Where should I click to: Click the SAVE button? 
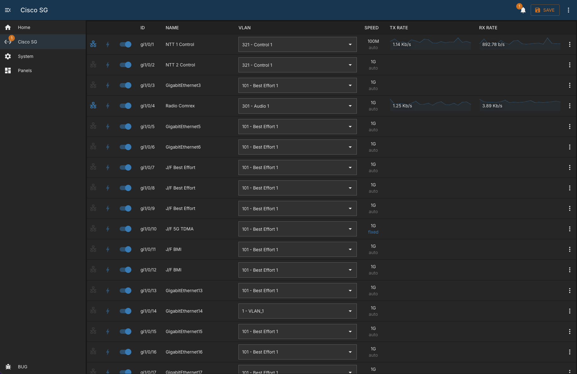(545, 10)
